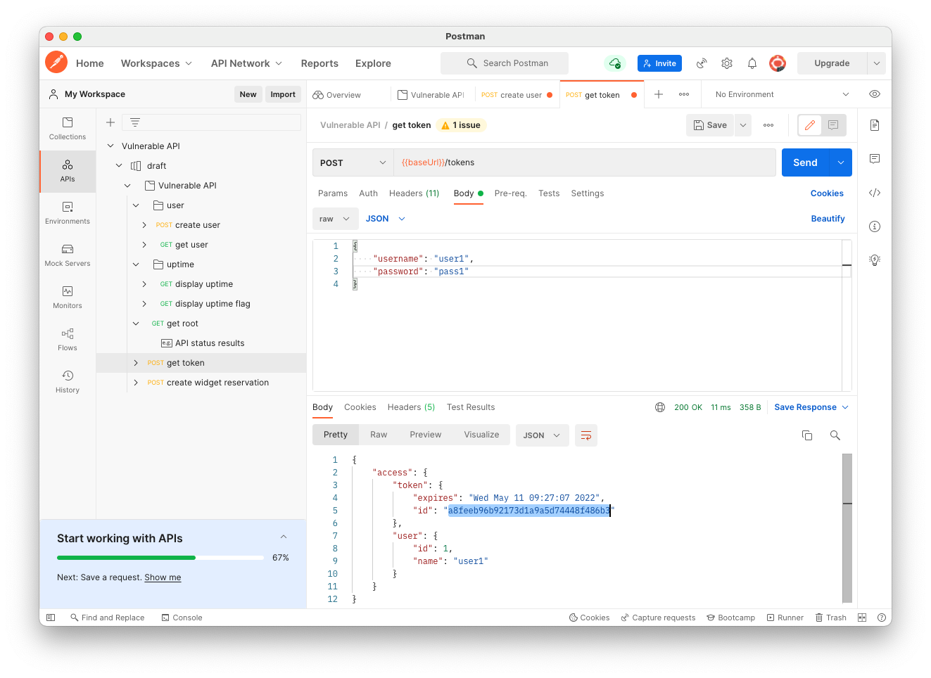Click the Show me link
Screen dimensions: 931x678
coord(163,577)
